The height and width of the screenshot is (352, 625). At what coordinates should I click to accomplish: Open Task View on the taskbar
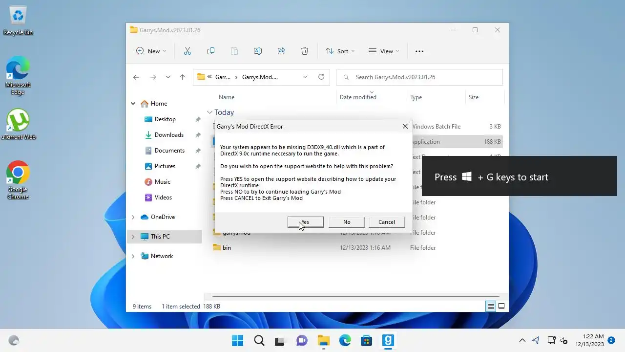(x=280, y=341)
